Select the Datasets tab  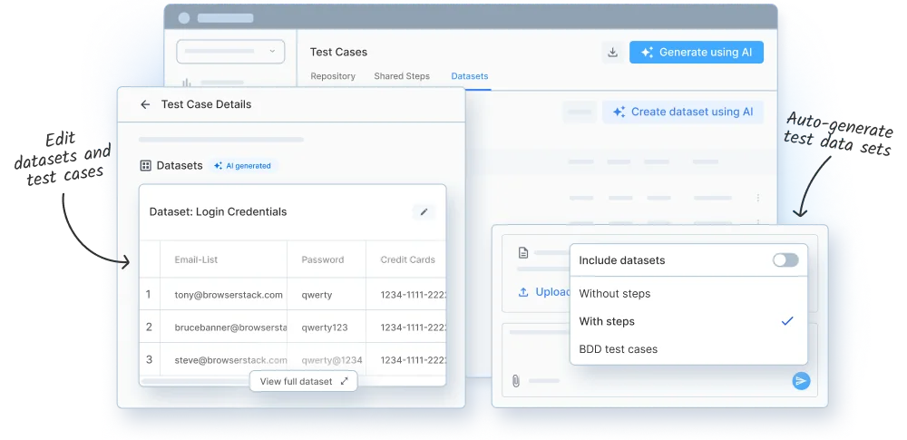(470, 76)
